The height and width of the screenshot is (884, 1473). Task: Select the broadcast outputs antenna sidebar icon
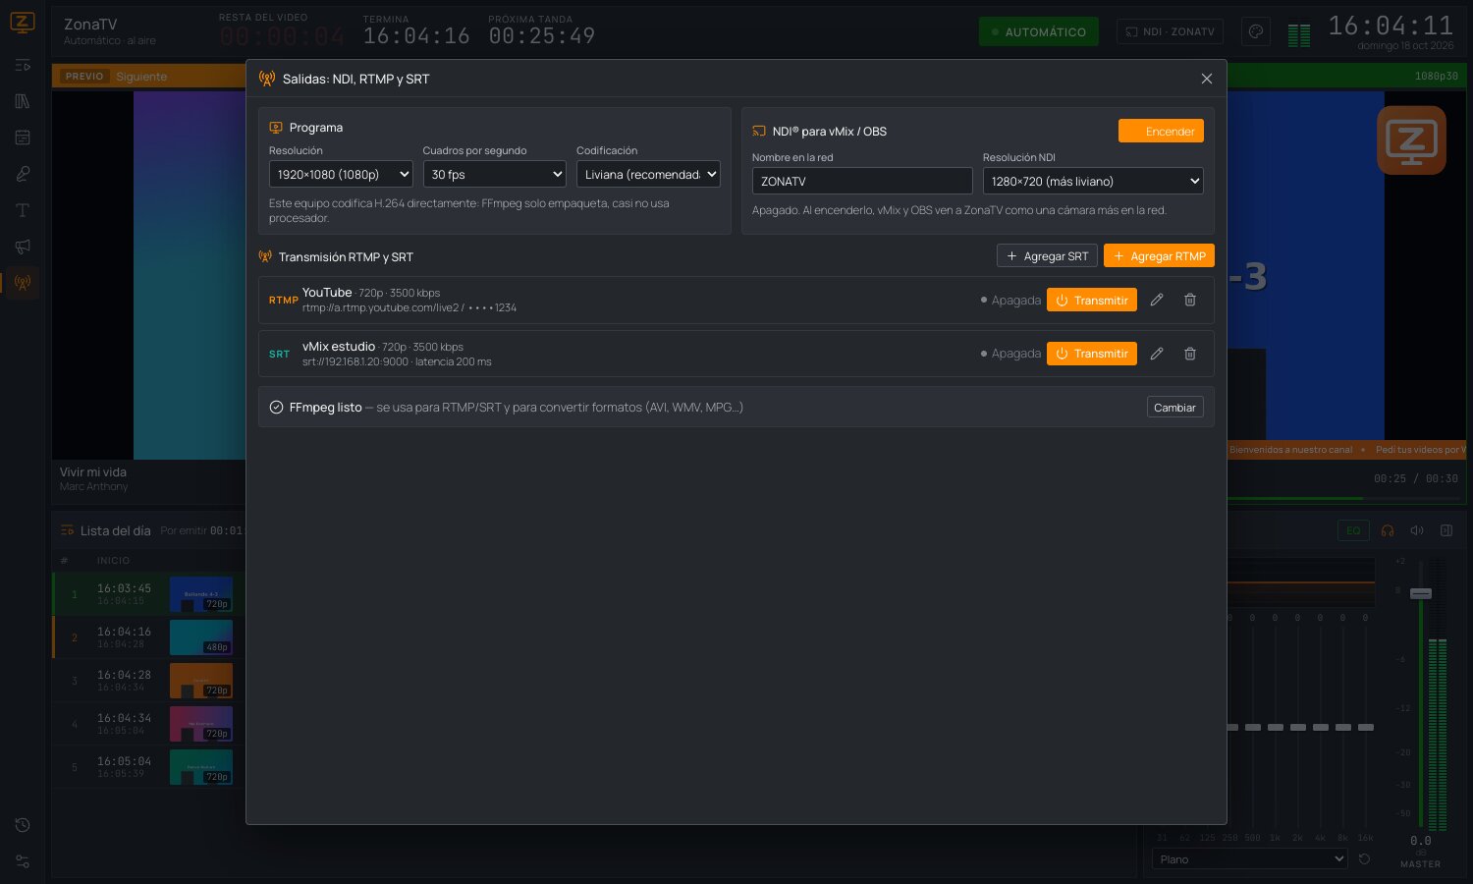tap(23, 283)
